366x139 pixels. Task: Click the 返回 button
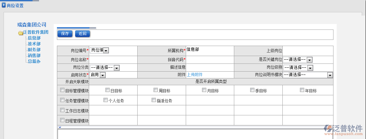point(82,34)
